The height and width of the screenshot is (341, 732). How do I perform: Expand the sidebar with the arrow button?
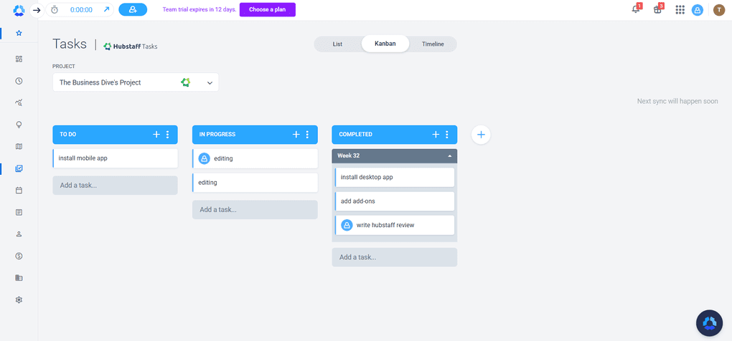[x=37, y=10]
